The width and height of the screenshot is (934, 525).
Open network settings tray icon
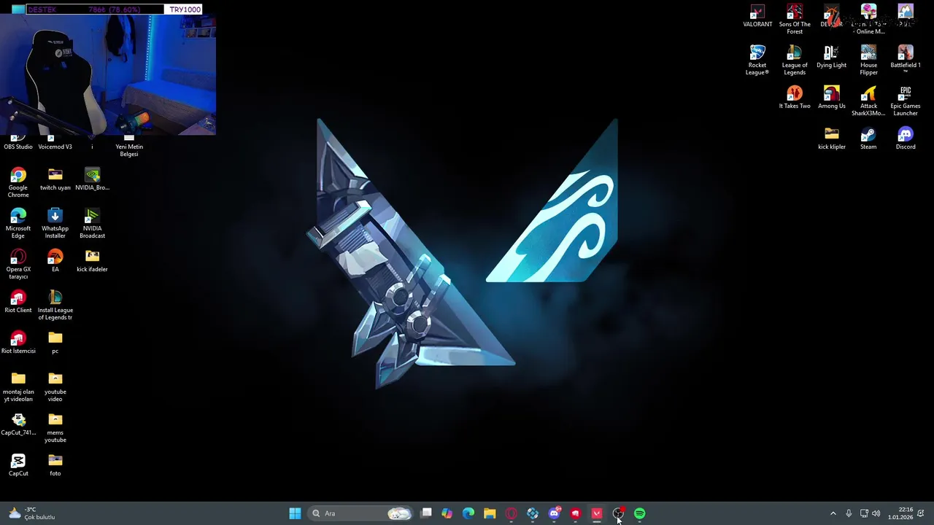(x=864, y=513)
